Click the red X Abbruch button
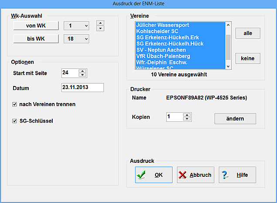Viewport: 277px width, 203px height. point(195,175)
